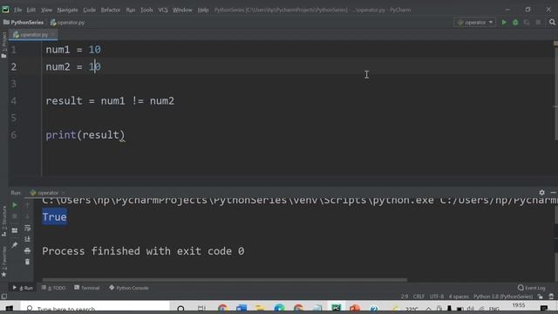Open the File menu
558x314 pixels.
pyautogui.click(x=17, y=10)
